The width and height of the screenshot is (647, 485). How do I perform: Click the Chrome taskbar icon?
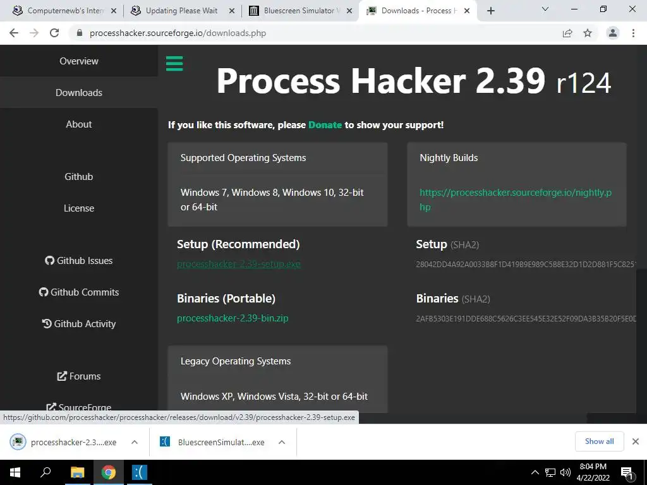pyautogui.click(x=109, y=472)
